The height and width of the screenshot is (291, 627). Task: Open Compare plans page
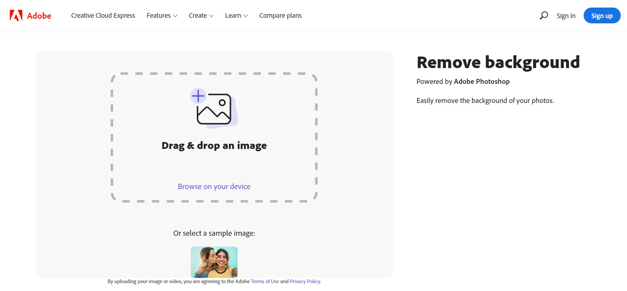click(280, 15)
